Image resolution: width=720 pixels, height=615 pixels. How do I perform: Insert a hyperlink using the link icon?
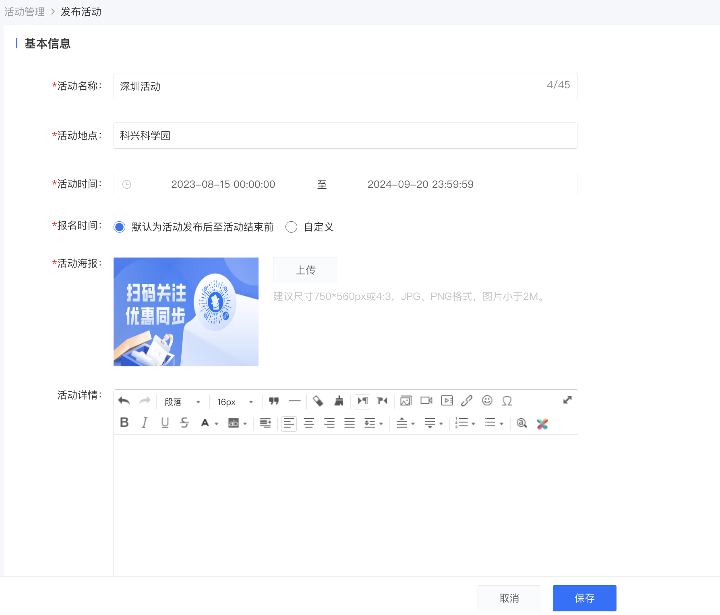click(467, 401)
